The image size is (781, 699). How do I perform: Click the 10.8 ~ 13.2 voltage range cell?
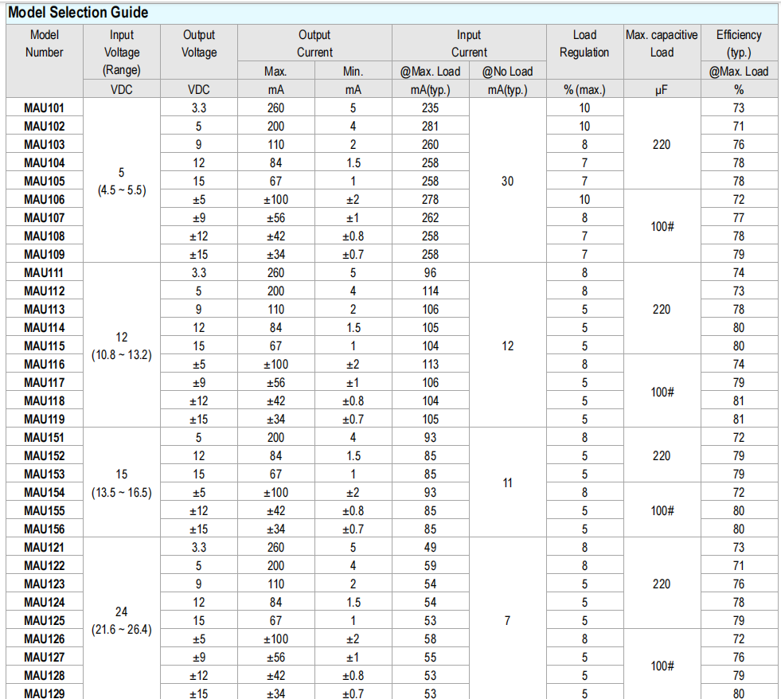pyautogui.click(x=122, y=354)
